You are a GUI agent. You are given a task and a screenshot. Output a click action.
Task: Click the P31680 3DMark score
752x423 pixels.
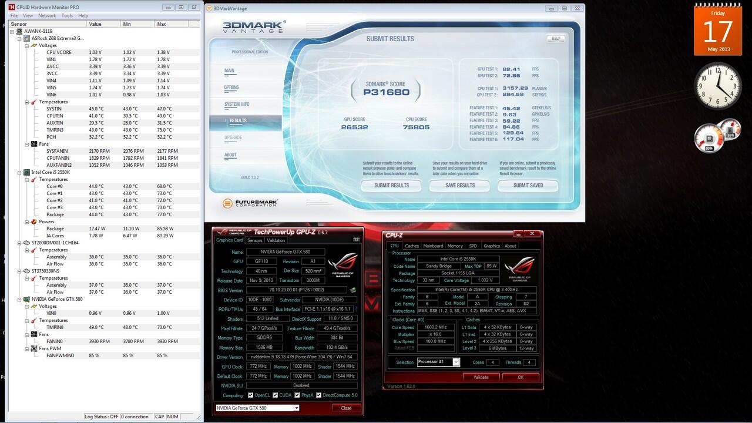(x=386, y=92)
